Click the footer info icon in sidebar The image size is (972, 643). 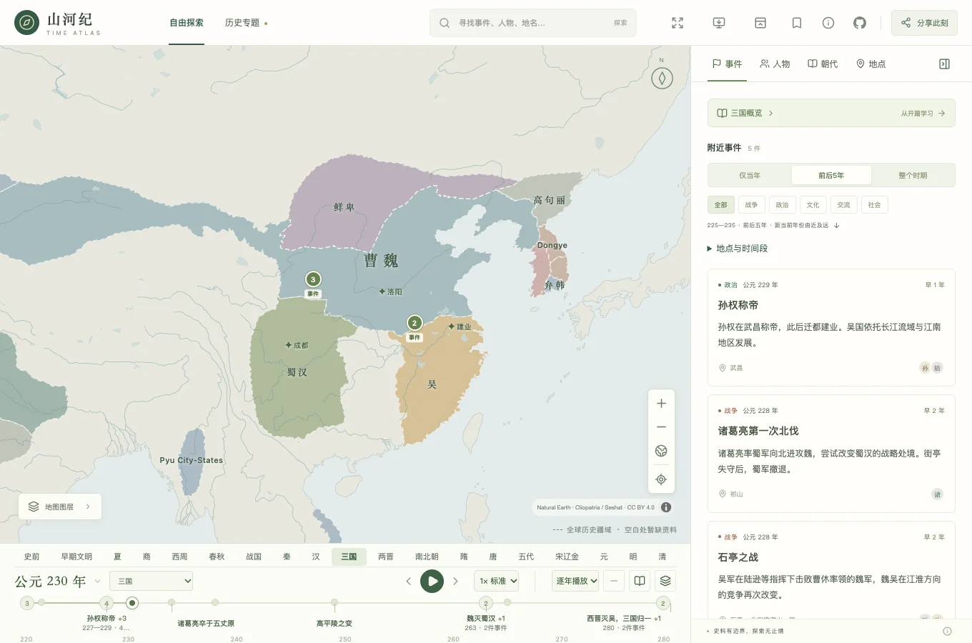pyautogui.click(x=947, y=631)
